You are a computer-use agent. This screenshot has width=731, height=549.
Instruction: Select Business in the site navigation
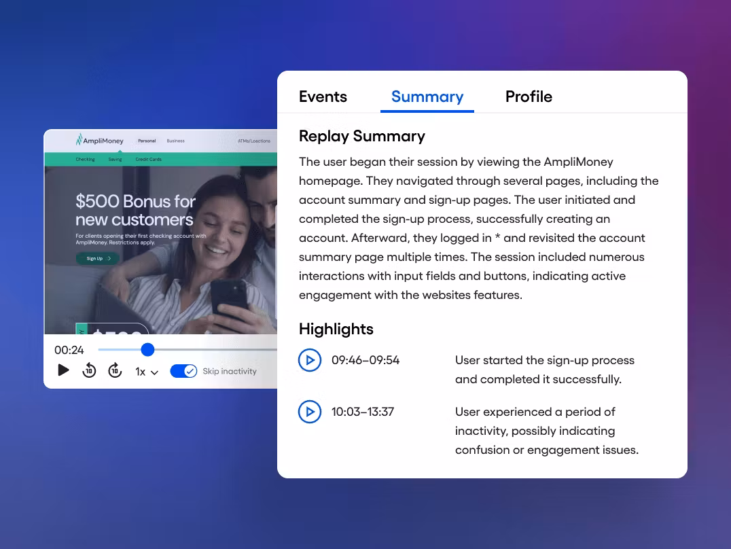[x=175, y=141]
